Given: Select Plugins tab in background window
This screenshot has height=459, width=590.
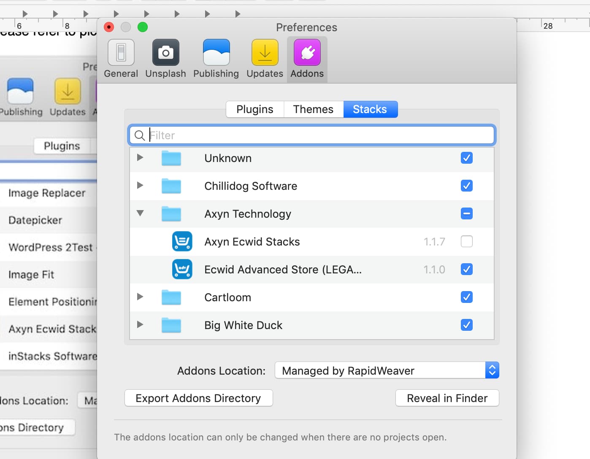Looking at the screenshot, I should click(62, 146).
